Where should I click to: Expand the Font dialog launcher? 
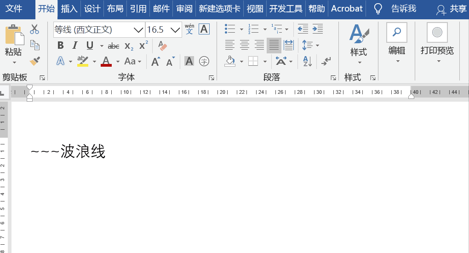coord(212,78)
